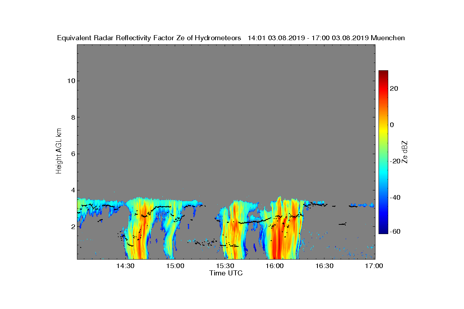The width and height of the screenshot is (464, 309).
Task: Click the 14:30 time axis label
Action: coord(125,266)
